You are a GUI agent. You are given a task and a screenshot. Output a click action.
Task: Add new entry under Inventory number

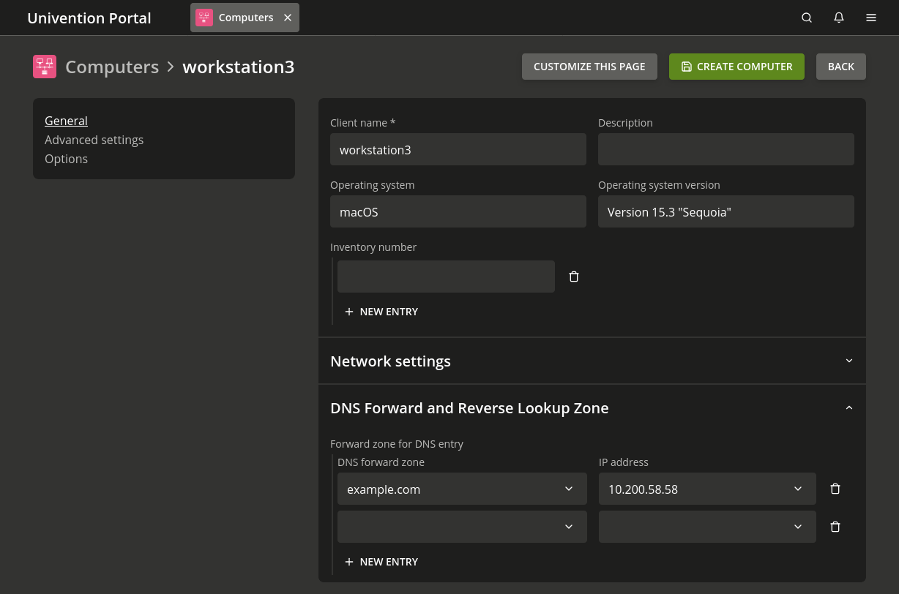pos(381,312)
